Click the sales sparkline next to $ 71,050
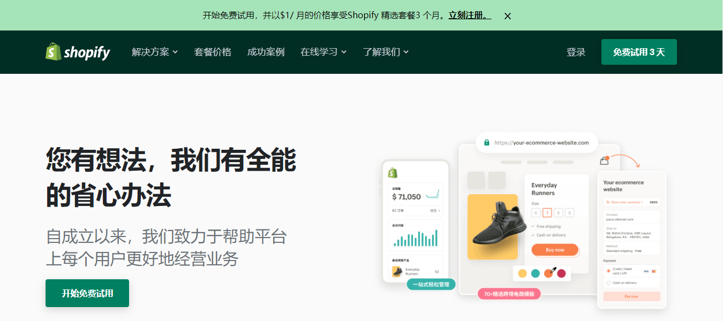723x321 pixels. pyautogui.click(x=433, y=194)
